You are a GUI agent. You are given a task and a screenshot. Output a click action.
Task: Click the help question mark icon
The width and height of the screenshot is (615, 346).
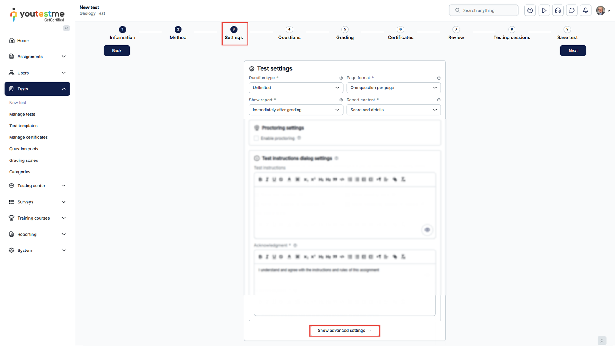click(x=530, y=10)
